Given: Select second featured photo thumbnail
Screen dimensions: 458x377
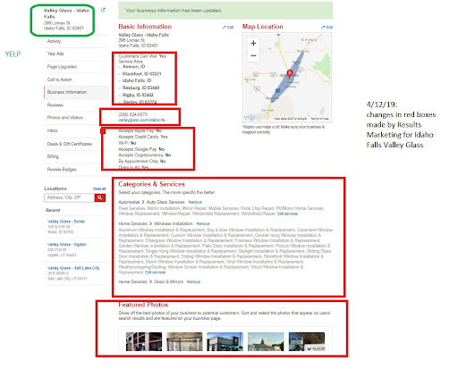Looking at the screenshot, I should tap(184, 341).
